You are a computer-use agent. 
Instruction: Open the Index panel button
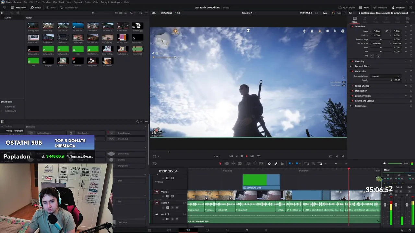[x=51, y=7]
